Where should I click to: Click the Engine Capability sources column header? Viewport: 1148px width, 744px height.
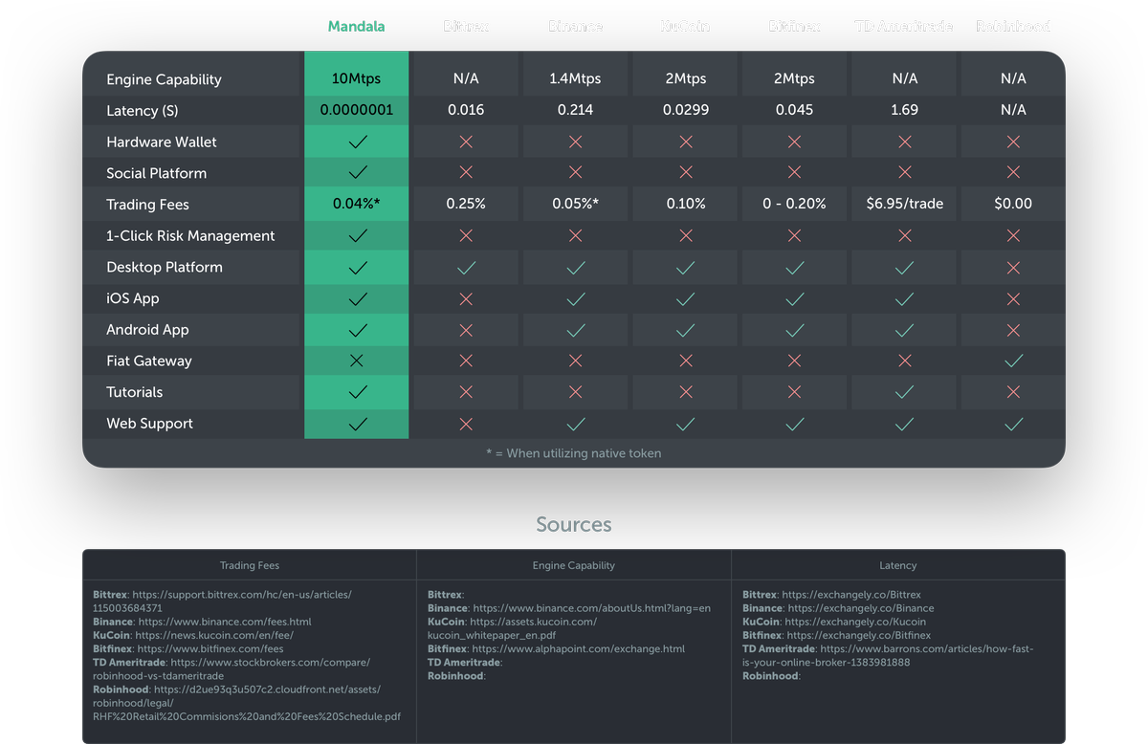click(574, 565)
